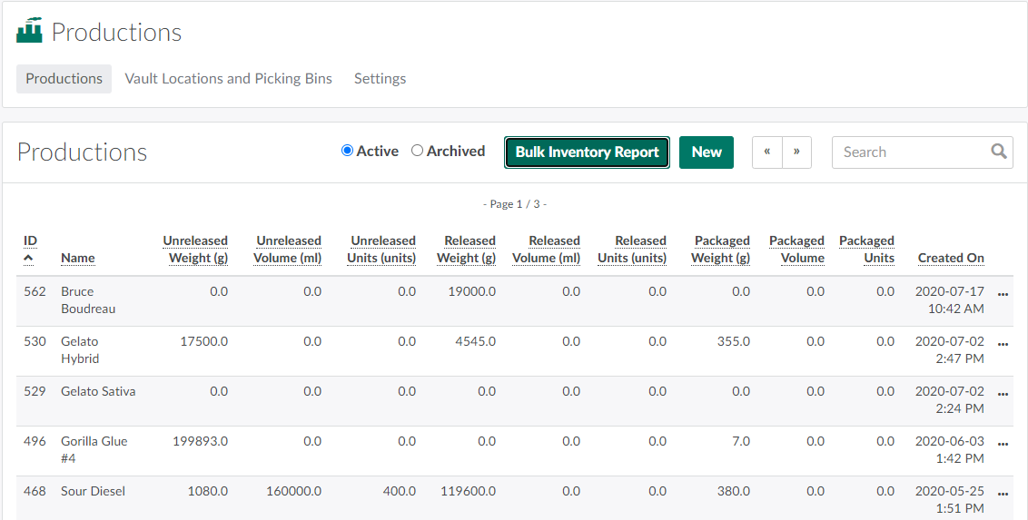Open the ellipsis menu for Gorilla Glue #4
This screenshot has height=520, width=1028.
click(1003, 444)
